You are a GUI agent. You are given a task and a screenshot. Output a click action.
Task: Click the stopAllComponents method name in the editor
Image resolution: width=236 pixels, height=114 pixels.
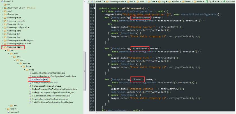(131, 8)
